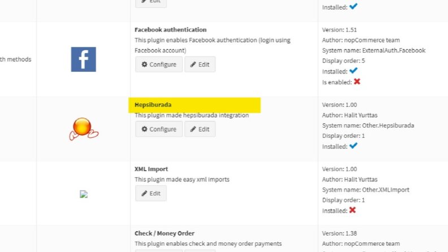This screenshot has width=448, height=252.
Task: Click the Facebook installed blue checkmark
Action: point(354,71)
